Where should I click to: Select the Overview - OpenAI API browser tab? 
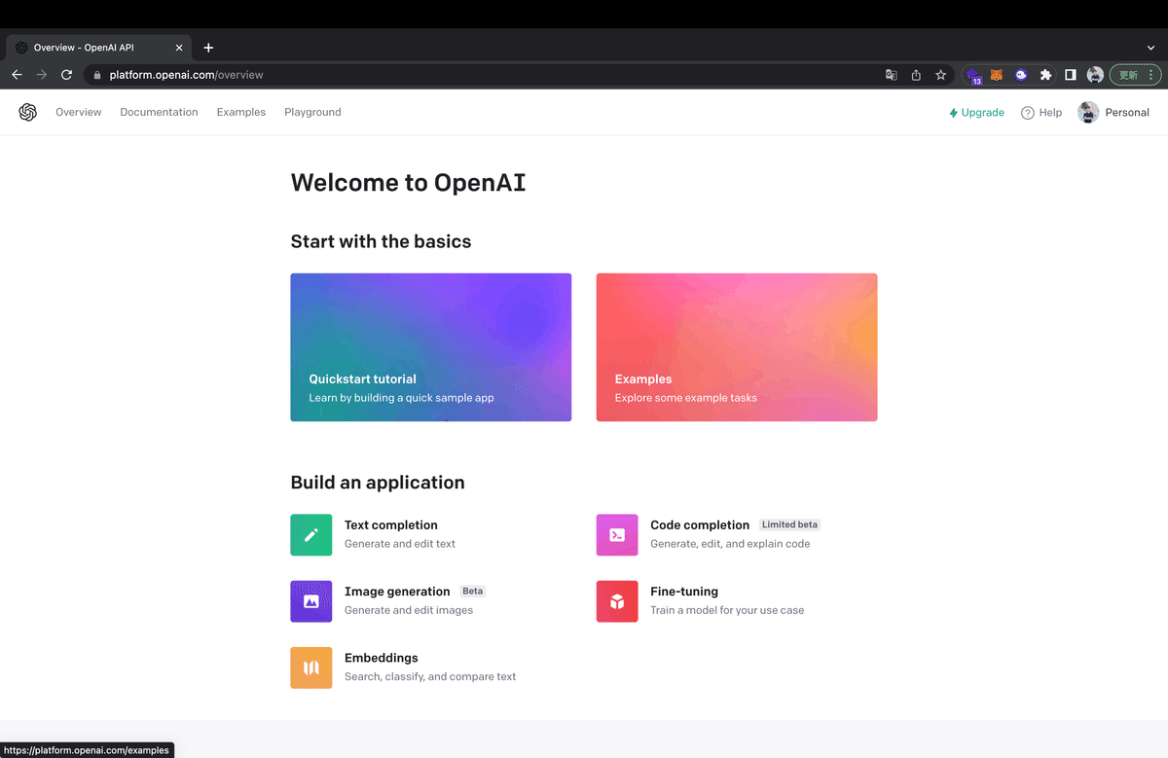point(97,48)
